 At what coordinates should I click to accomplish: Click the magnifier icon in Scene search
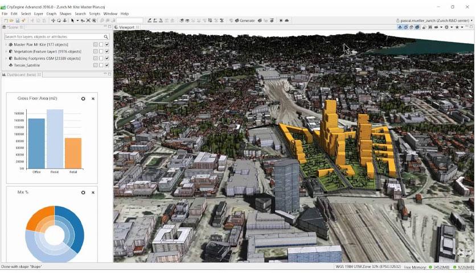pyautogui.click(x=106, y=36)
